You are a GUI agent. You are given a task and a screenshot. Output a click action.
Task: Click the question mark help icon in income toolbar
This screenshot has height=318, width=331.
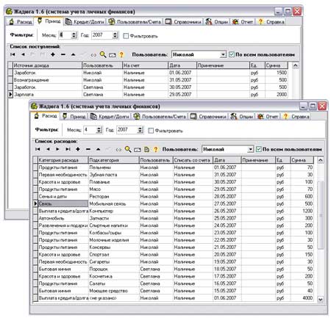point(121,54)
